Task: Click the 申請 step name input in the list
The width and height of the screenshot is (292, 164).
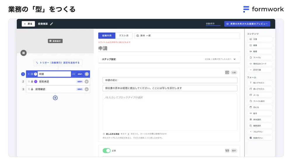Action: coord(54,74)
